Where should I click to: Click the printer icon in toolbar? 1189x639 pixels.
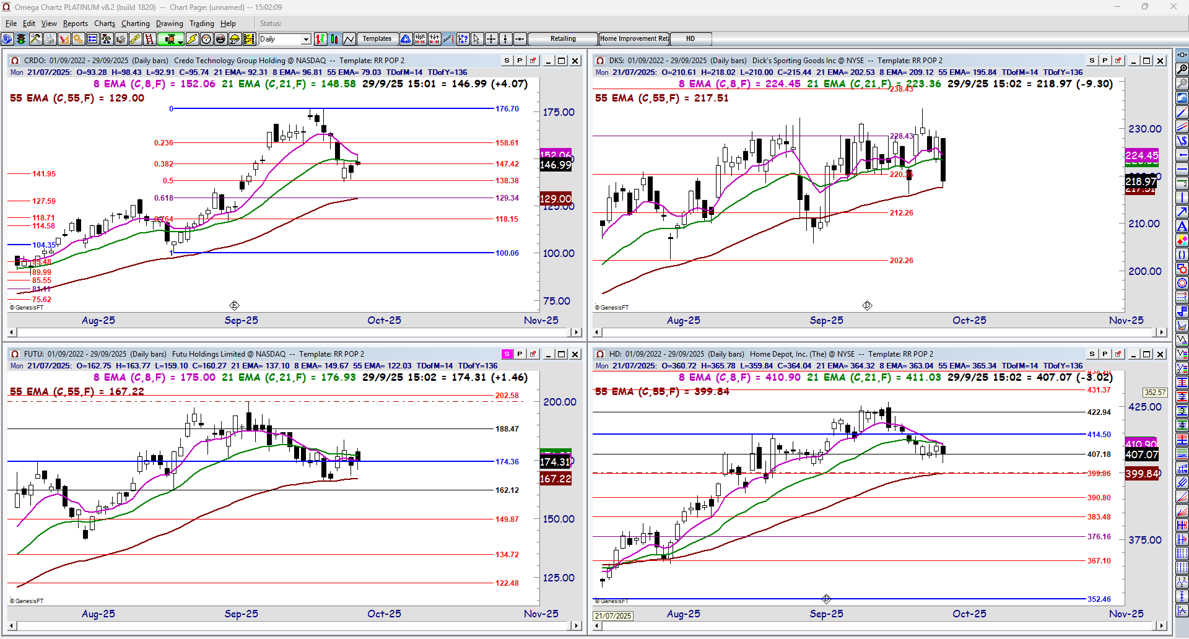[x=50, y=39]
